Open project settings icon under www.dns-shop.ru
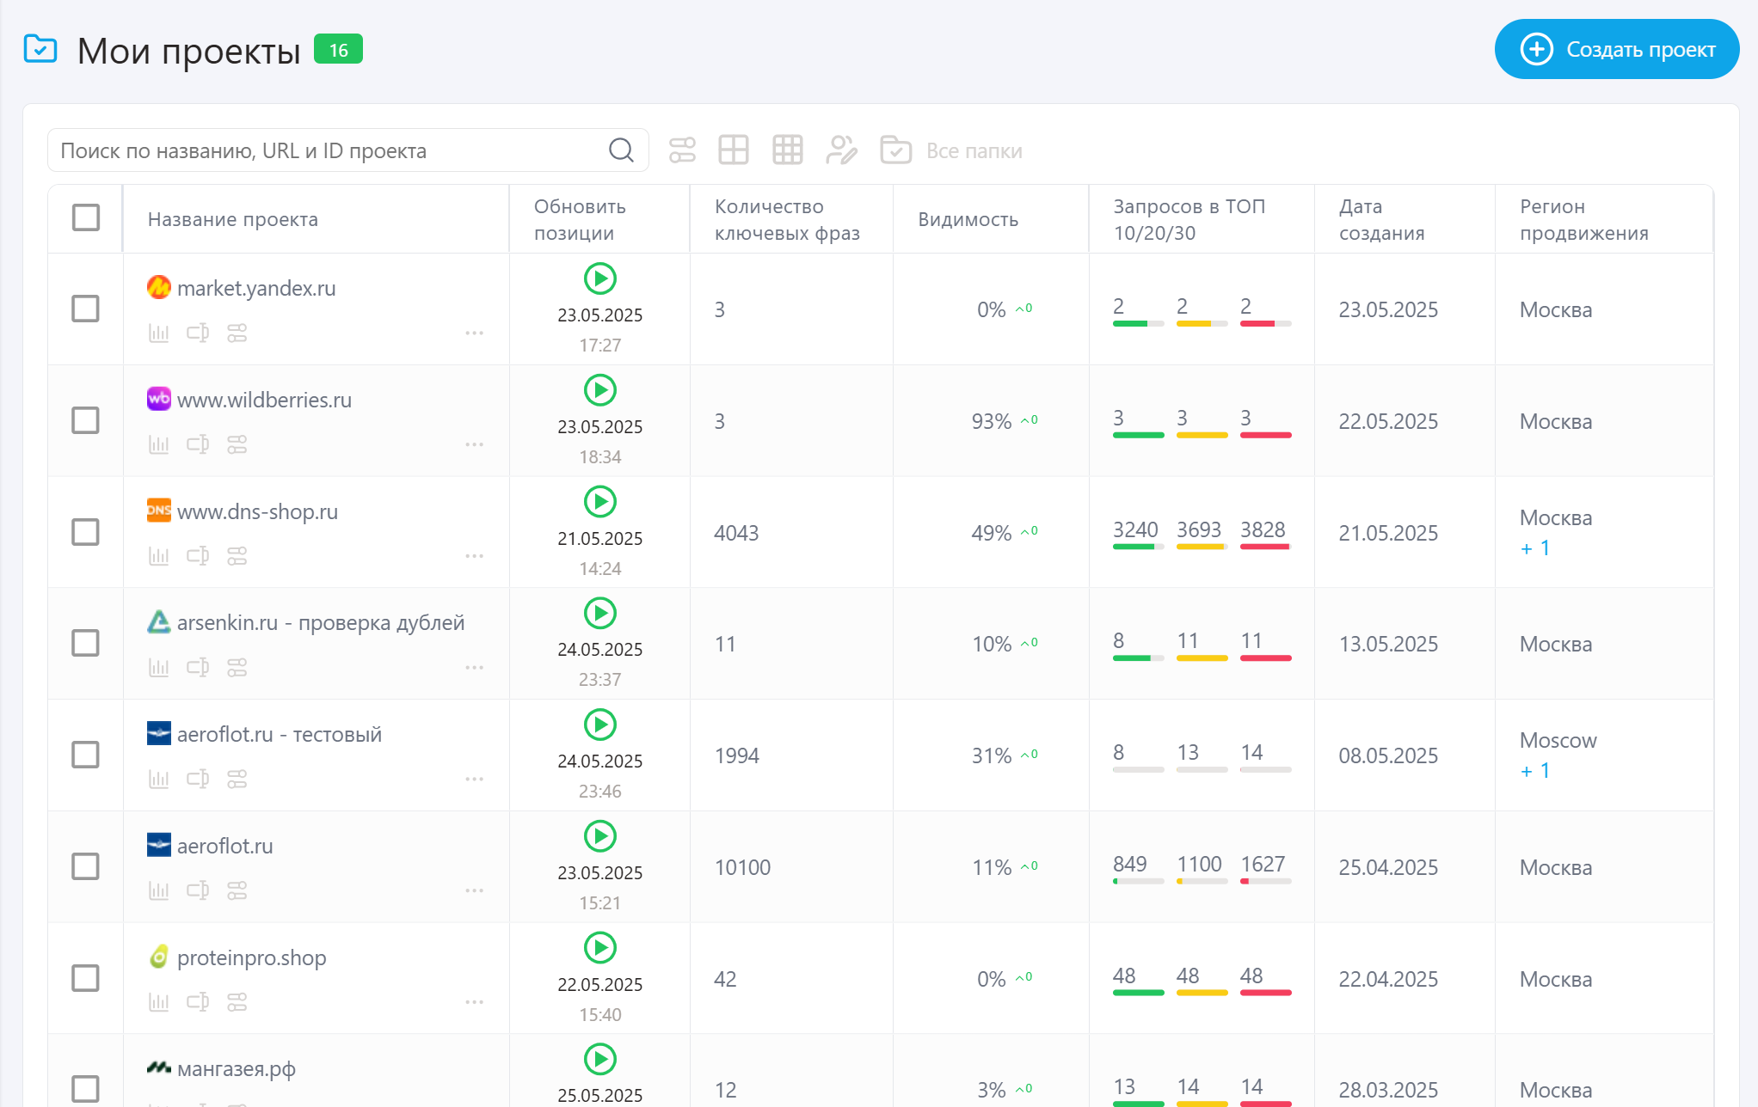 [237, 556]
